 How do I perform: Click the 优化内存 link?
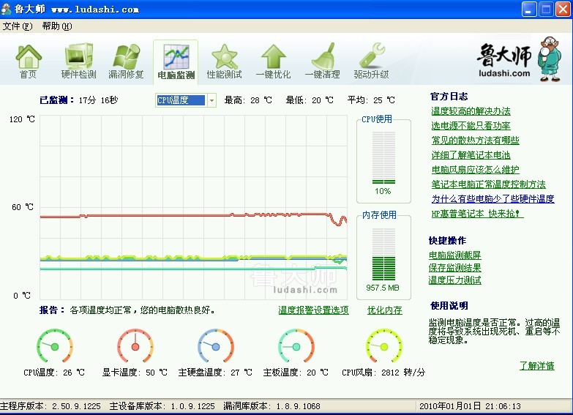point(384,310)
